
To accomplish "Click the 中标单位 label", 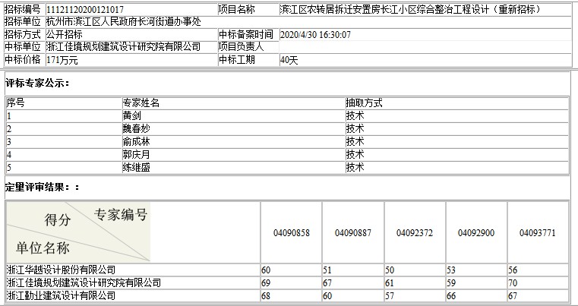I will [22, 47].
